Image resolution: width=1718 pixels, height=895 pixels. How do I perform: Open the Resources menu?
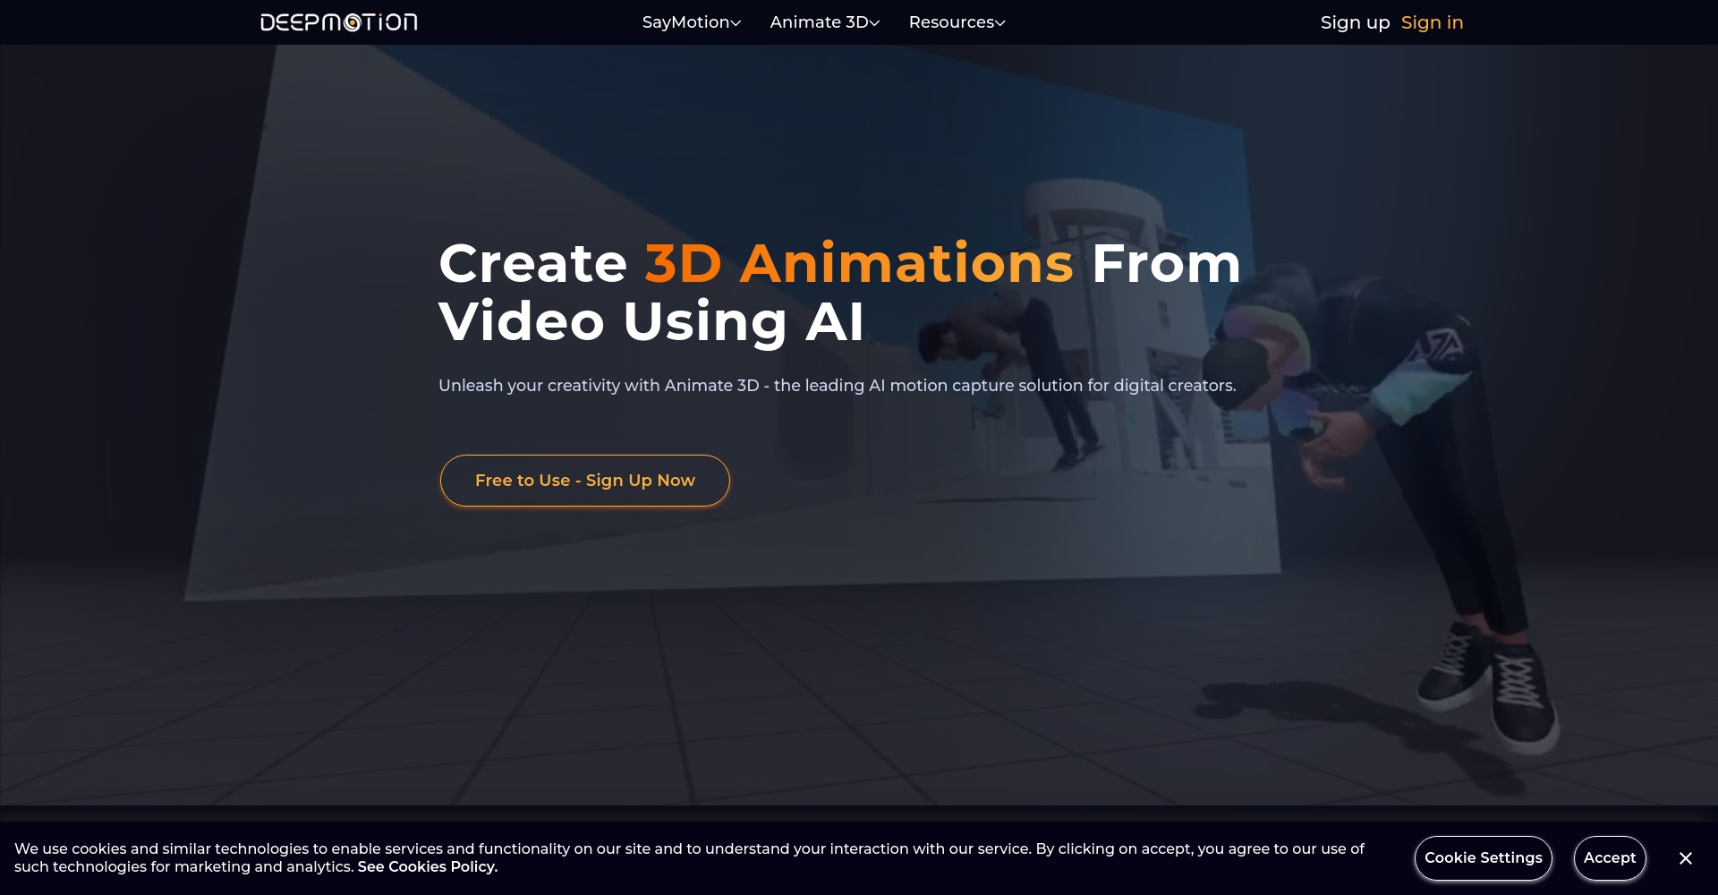[x=951, y=21]
